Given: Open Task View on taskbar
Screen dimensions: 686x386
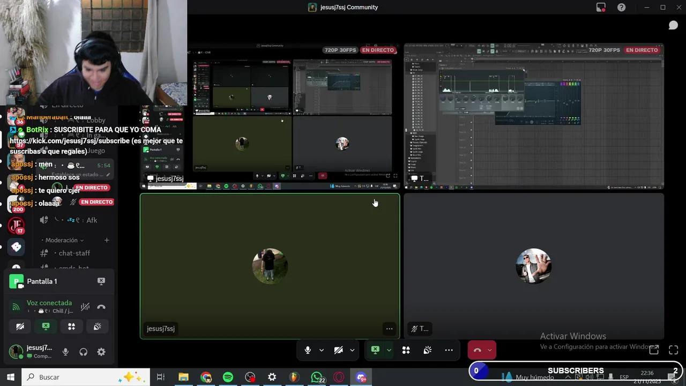Looking at the screenshot, I should tap(160, 377).
